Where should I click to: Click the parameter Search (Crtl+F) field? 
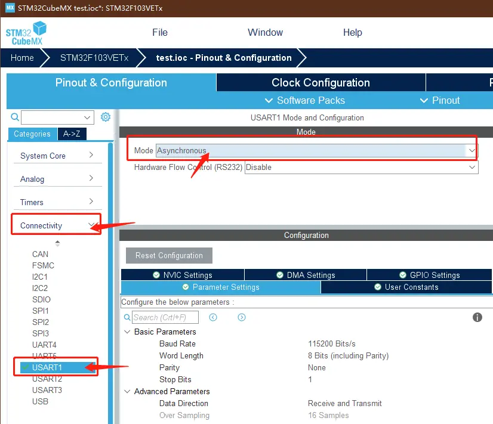(x=165, y=317)
